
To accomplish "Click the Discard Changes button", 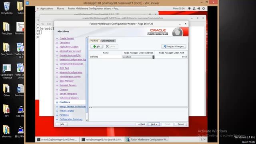I will click(174, 46).
